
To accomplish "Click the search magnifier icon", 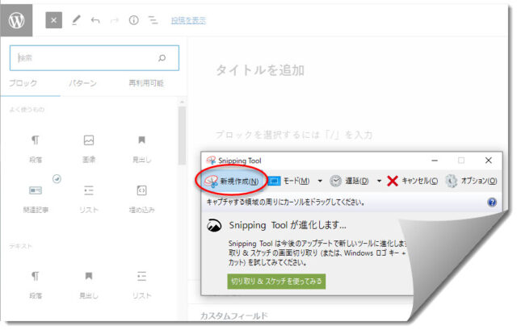I will (162, 58).
